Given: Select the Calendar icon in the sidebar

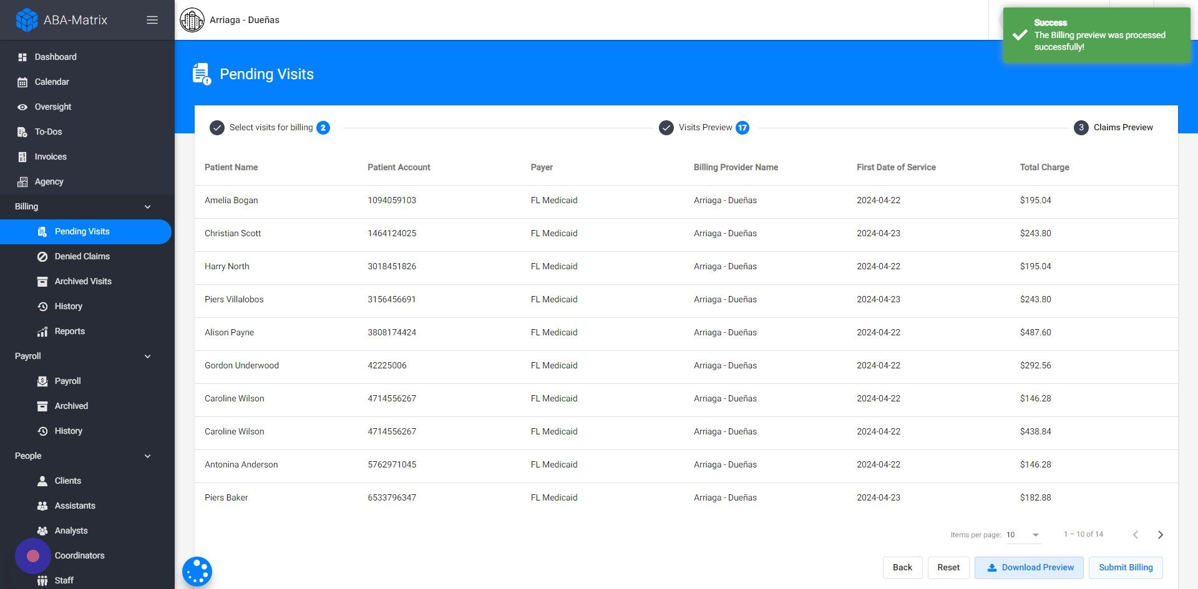Looking at the screenshot, I should pos(22,82).
